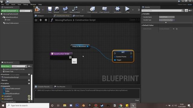Open My Blueprint view options eye icon

tap(30, 66)
